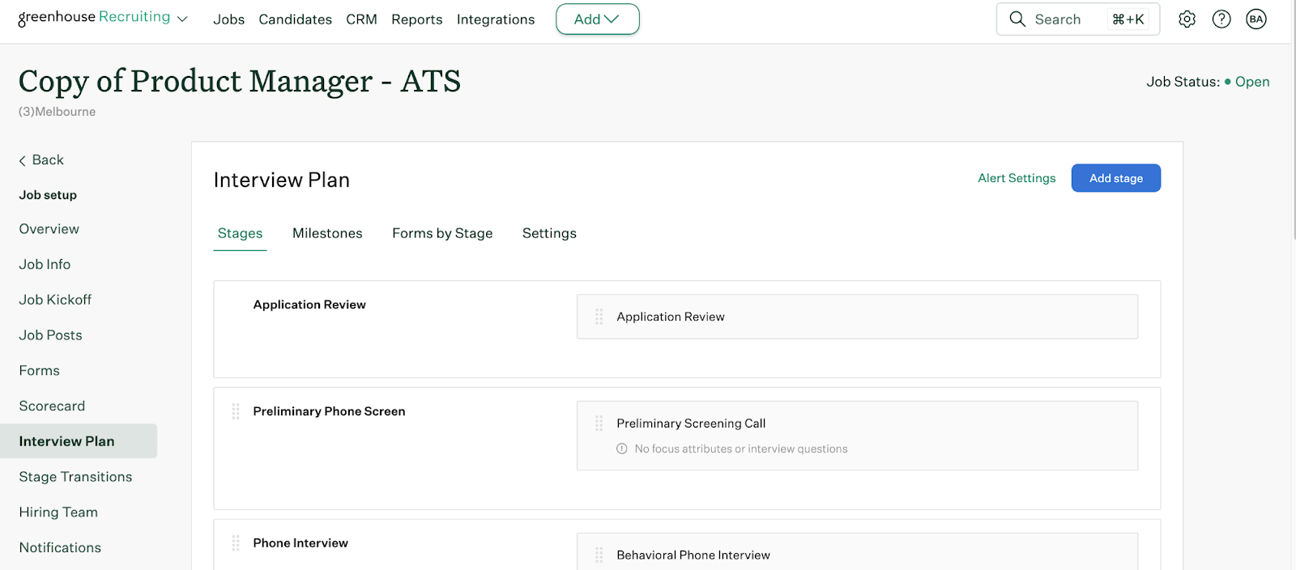
Task: Select Stage Transitions in the sidebar
Action: coord(75,477)
